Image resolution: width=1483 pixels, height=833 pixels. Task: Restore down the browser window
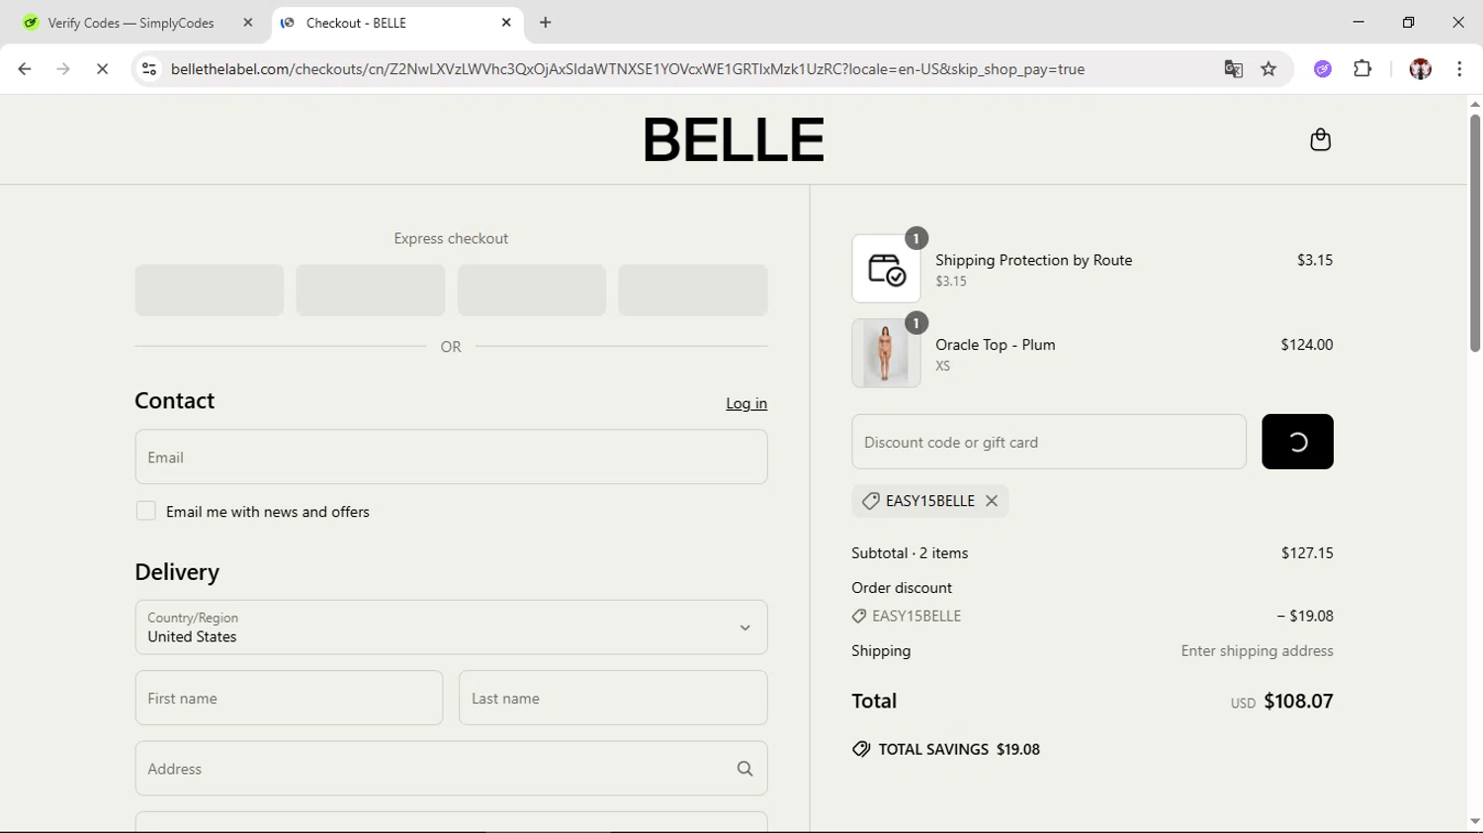pyautogui.click(x=1408, y=22)
